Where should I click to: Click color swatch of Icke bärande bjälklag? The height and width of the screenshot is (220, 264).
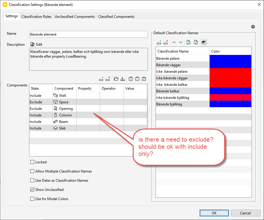(x=230, y=97)
